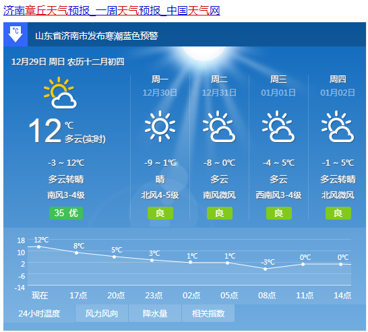
Task: Click the cloudy icon for 周四
Action: [338, 127]
